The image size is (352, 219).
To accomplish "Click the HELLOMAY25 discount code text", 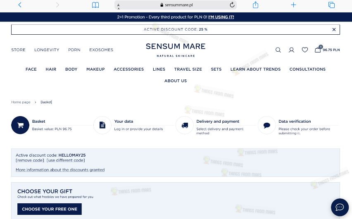I will (72, 155).
